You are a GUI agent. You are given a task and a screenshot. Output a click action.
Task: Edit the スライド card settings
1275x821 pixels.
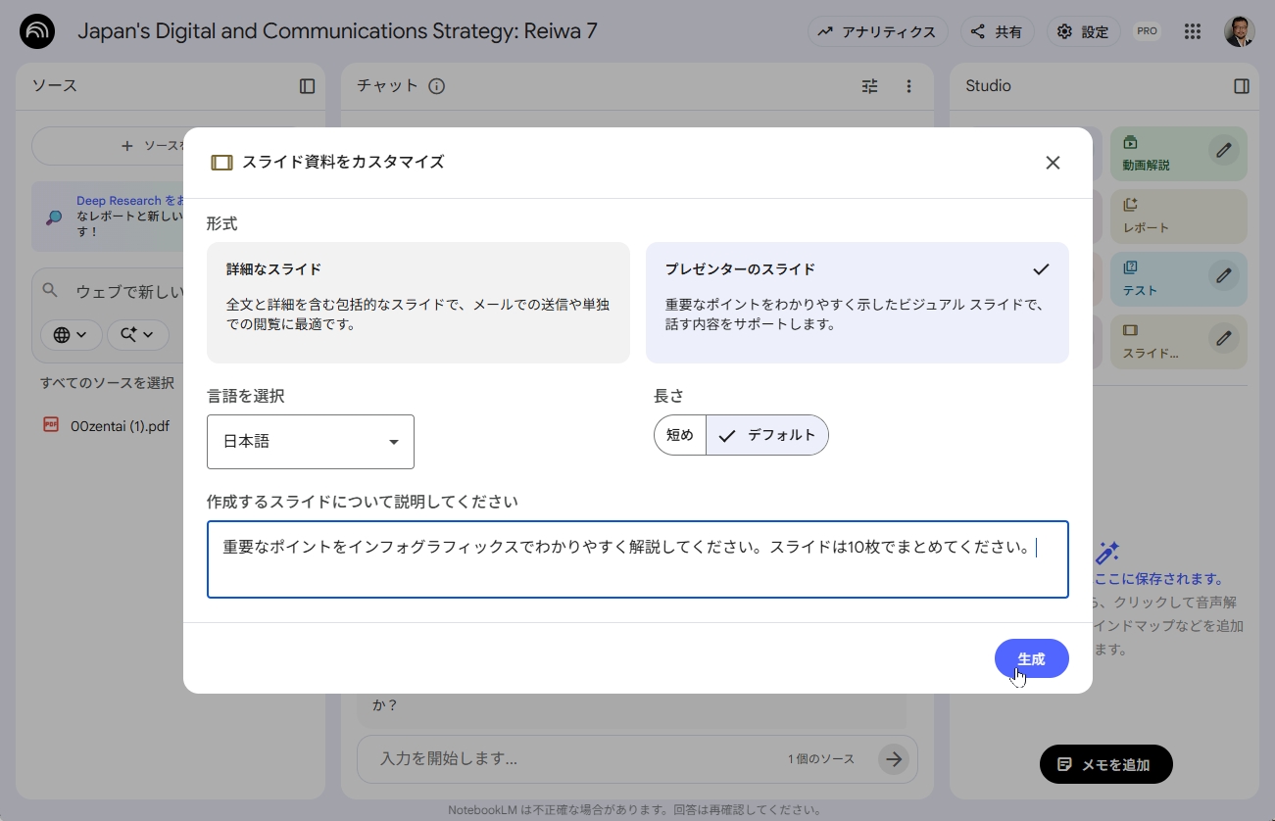pyautogui.click(x=1223, y=338)
